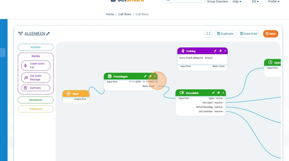Edit the Feestdagen node with pencil icon
Viewport: 289px width, 161px height.
(145, 76)
